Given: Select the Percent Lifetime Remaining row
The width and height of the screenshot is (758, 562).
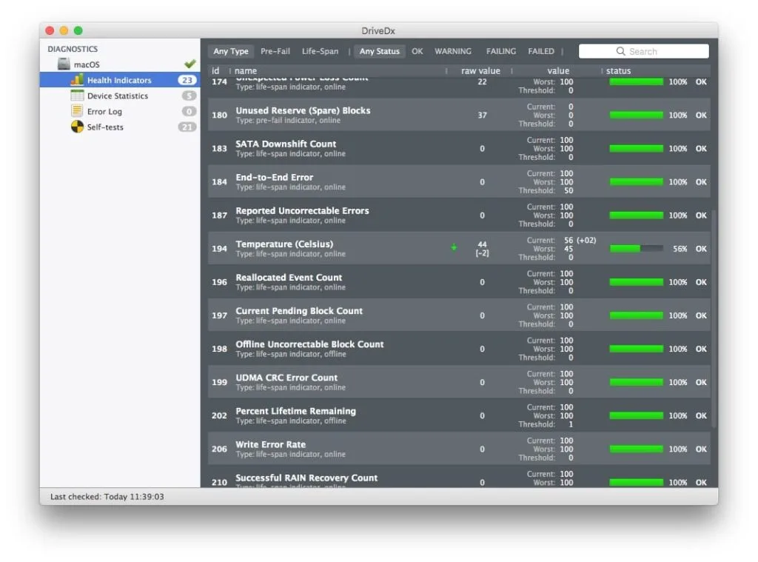Looking at the screenshot, I should (x=459, y=415).
